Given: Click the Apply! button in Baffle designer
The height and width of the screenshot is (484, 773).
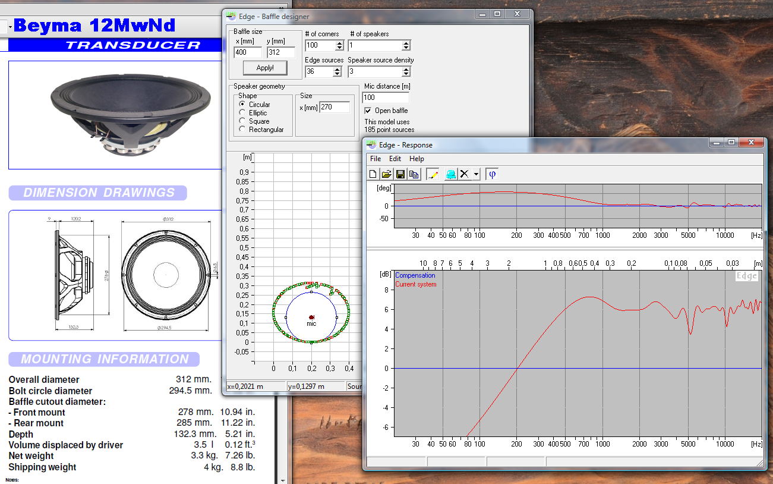Looking at the screenshot, I should 265,68.
